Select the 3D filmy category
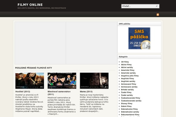Viewport: 176px width, 117px height. pos(125,62)
